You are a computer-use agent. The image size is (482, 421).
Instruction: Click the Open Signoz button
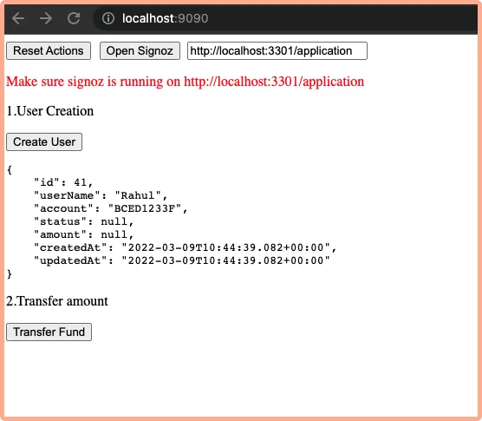(x=140, y=50)
